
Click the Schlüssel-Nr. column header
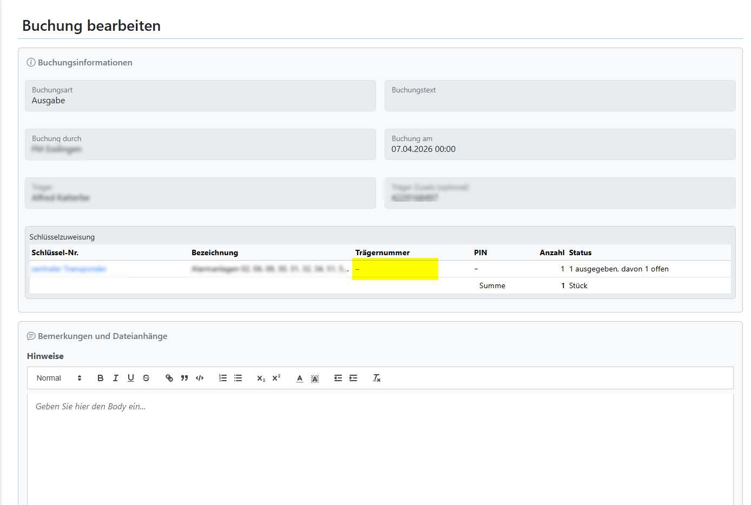point(55,252)
